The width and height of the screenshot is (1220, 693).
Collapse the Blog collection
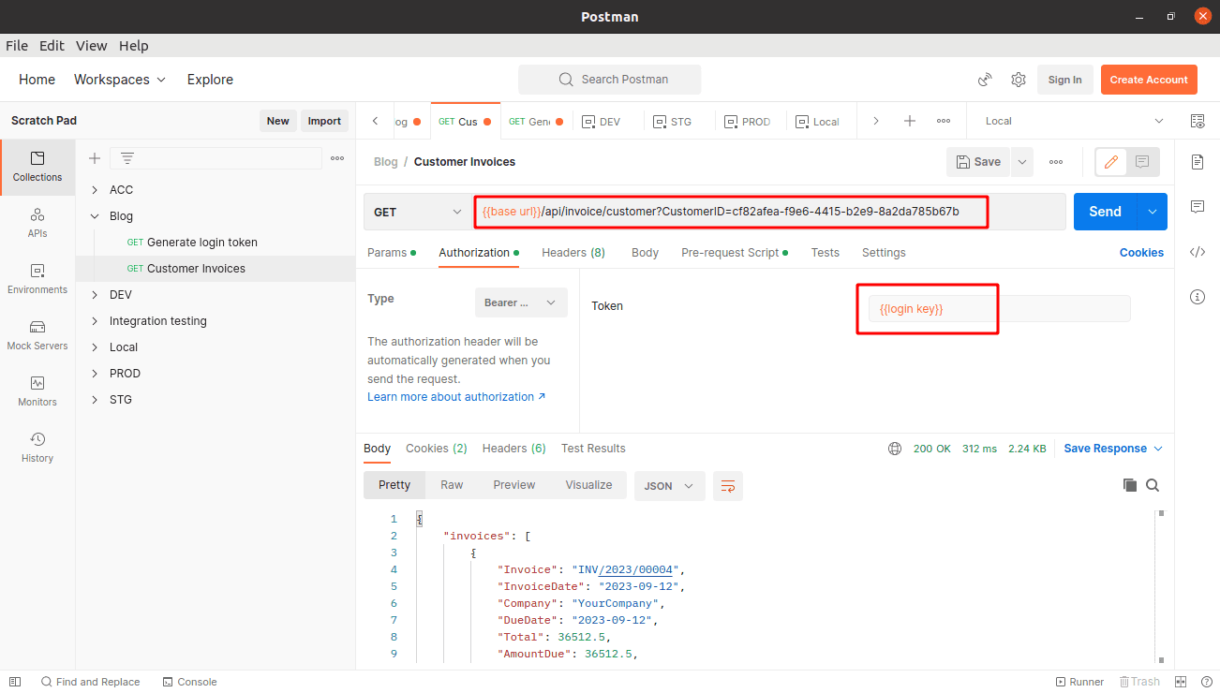click(x=95, y=216)
